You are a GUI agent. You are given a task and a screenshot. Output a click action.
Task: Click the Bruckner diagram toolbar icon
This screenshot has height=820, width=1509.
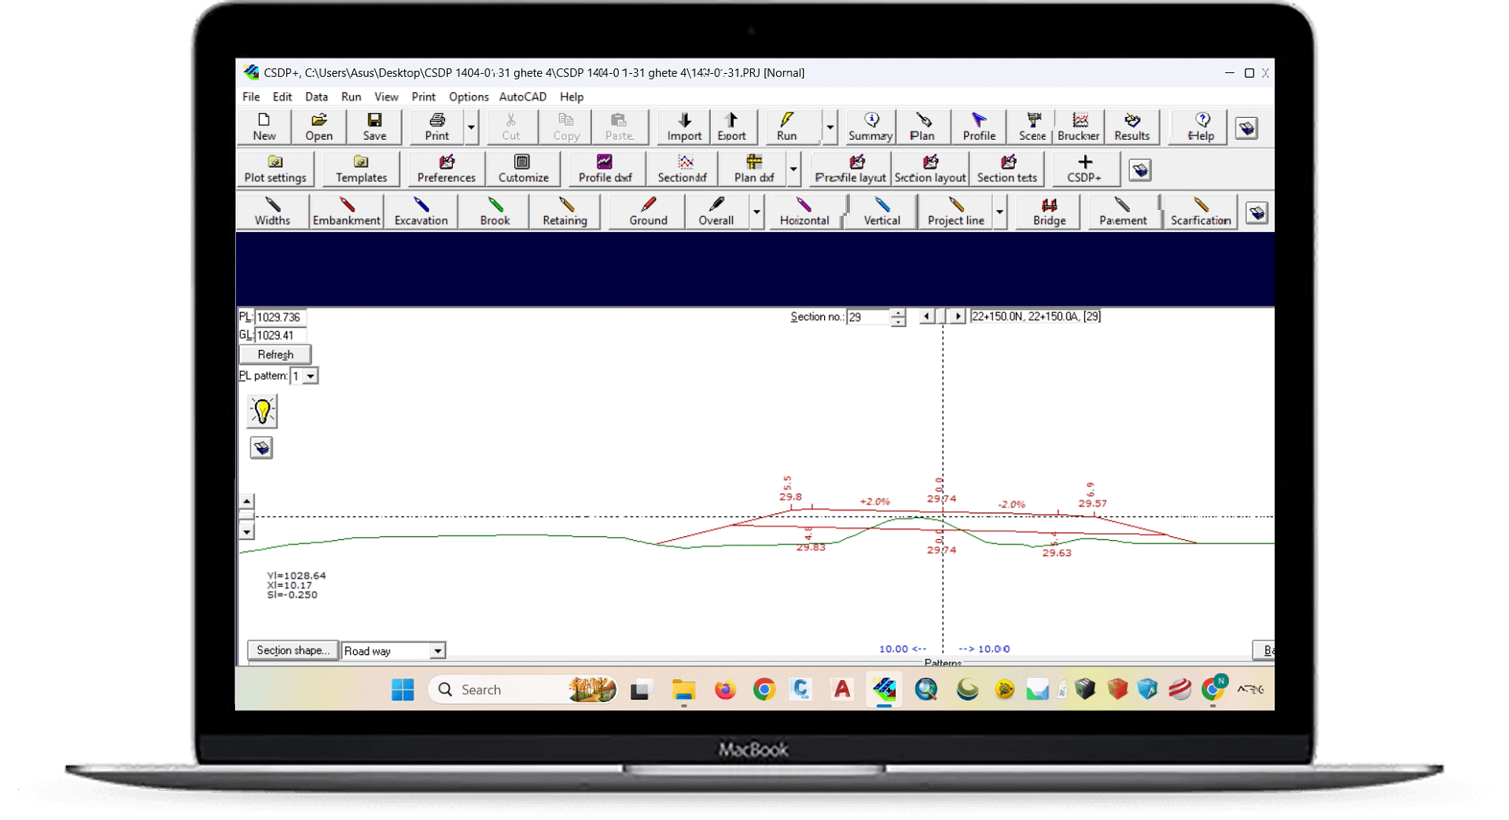point(1078,127)
